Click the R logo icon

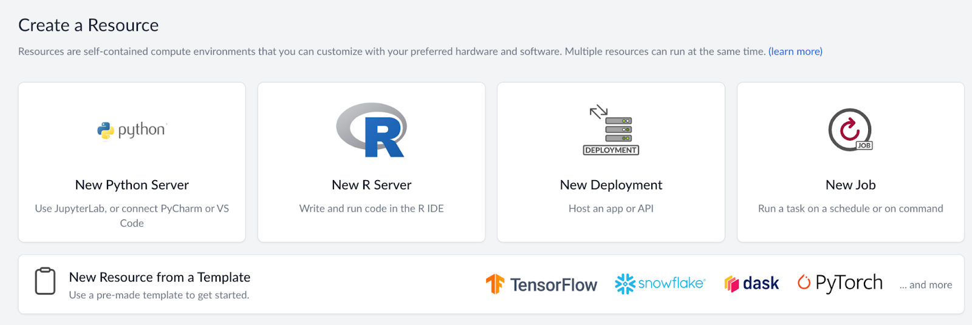[x=372, y=130]
